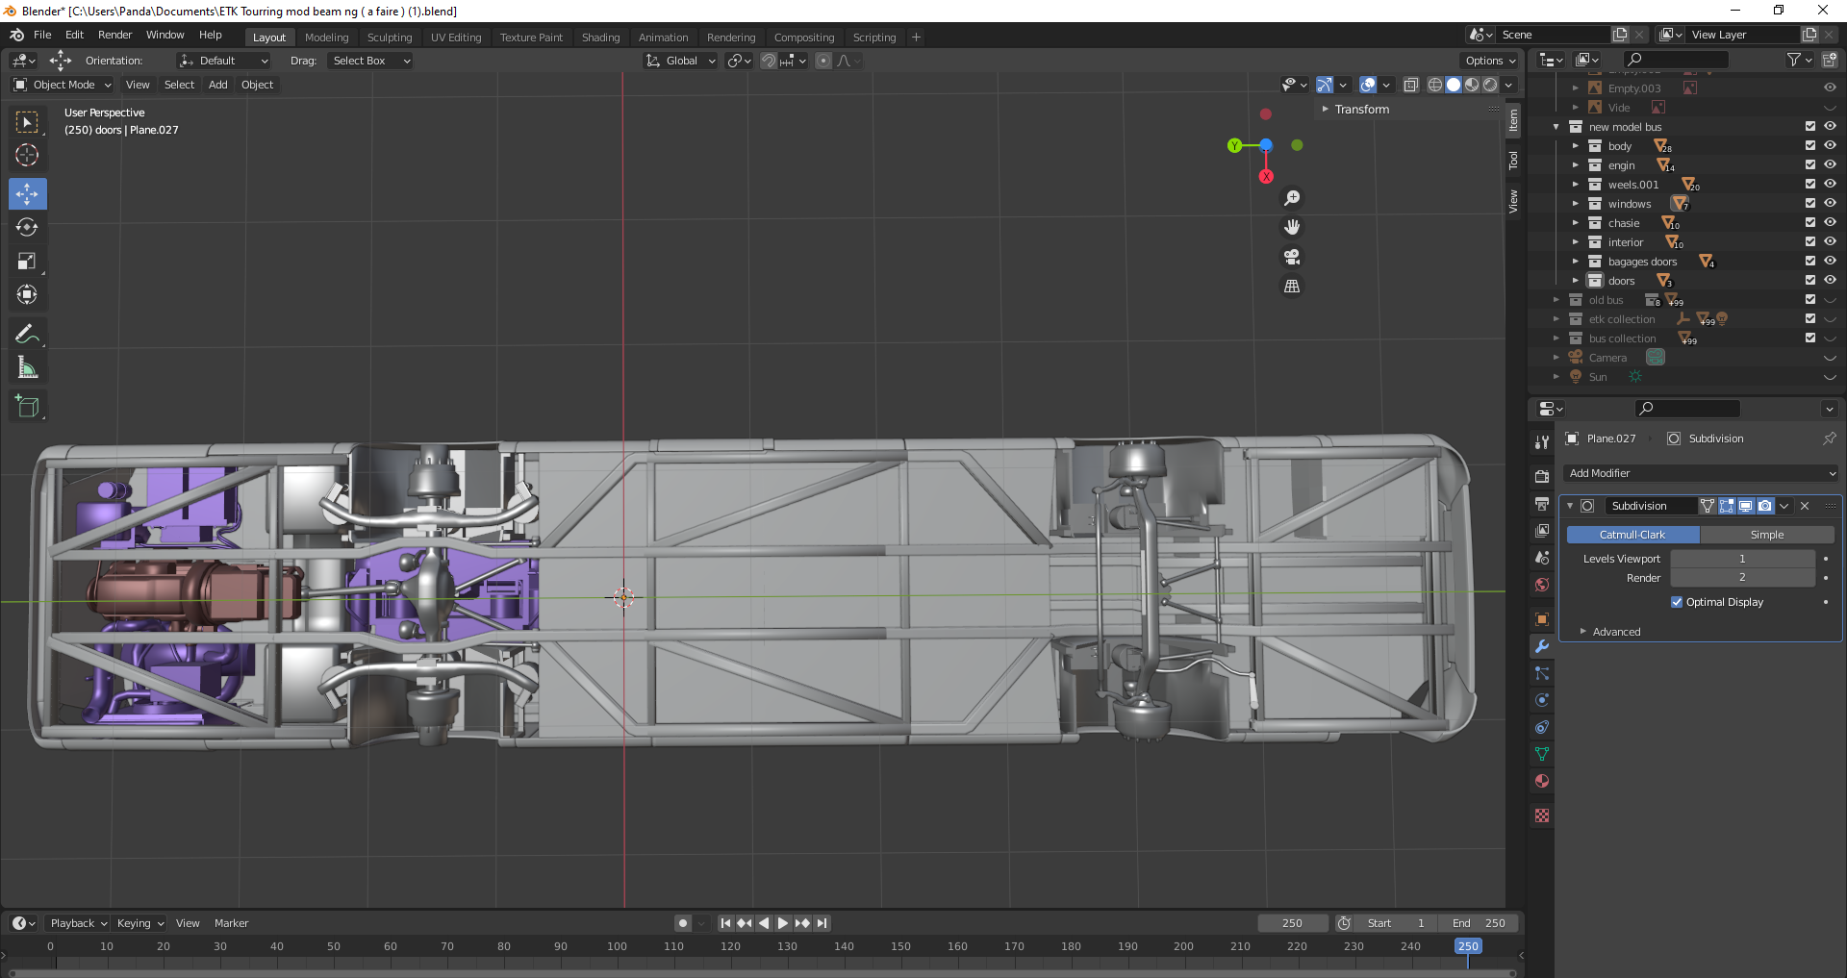Select the Measure tool

click(x=27, y=367)
